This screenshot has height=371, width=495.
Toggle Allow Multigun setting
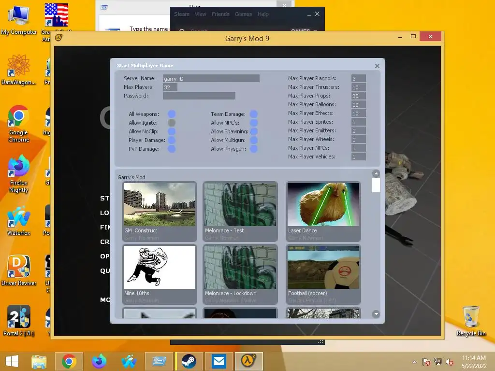point(253,140)
